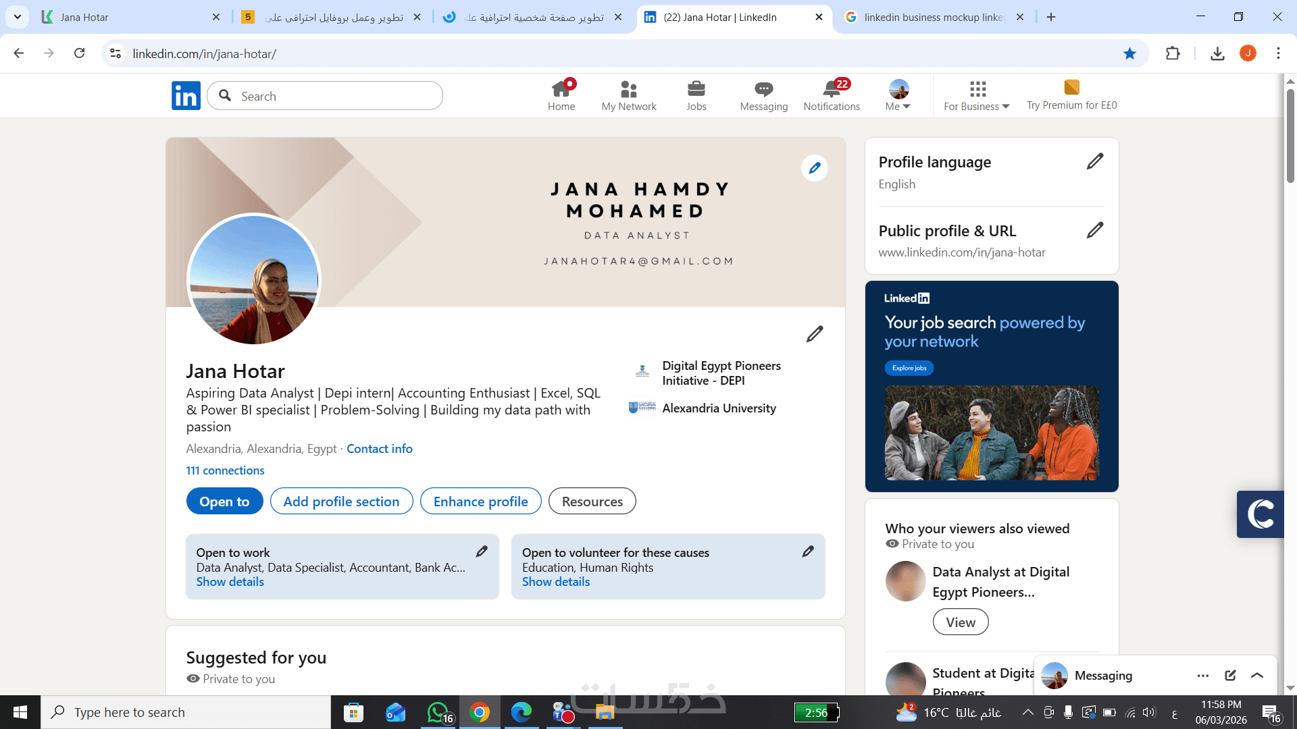This screenshot has height=729, width=1297.
Task: Click the Add profile section button
Action: (x=341, y=501)
